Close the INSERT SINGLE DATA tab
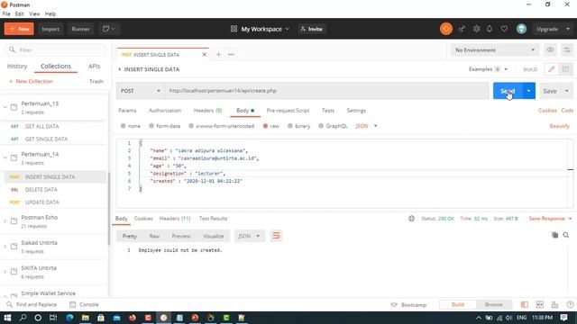Screen dimensions: 577x324 click(x=205, y=54)
